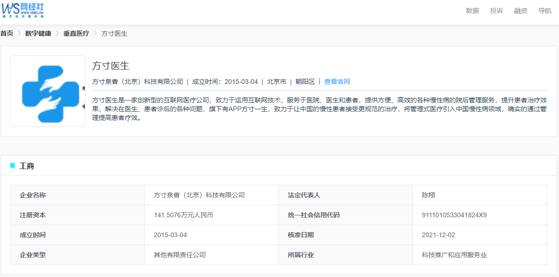Select 融资 in the top navigation
This screenshot has width=559, height=277.
(520, 11)
